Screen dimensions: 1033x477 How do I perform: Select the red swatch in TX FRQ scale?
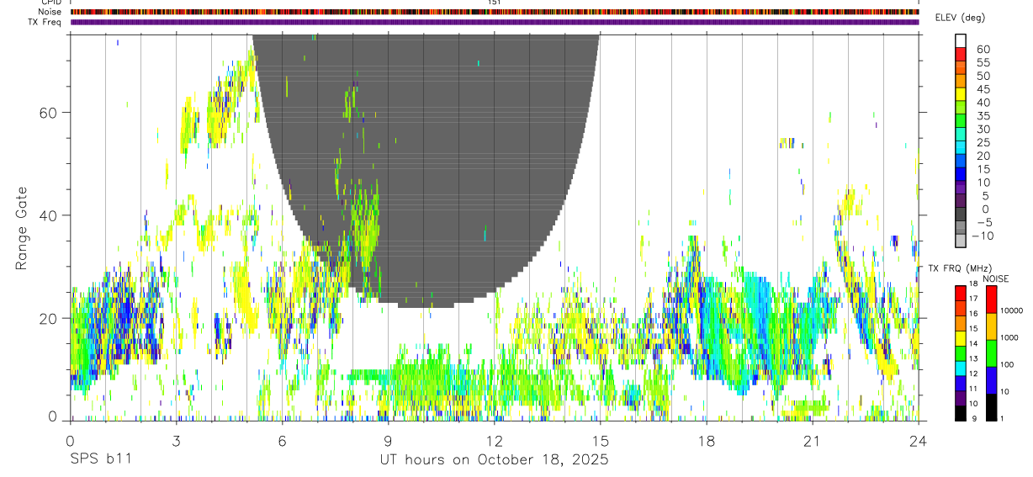961,293
